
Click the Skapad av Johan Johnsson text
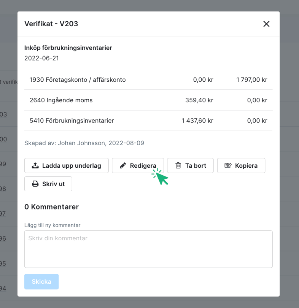click(84, 143)
